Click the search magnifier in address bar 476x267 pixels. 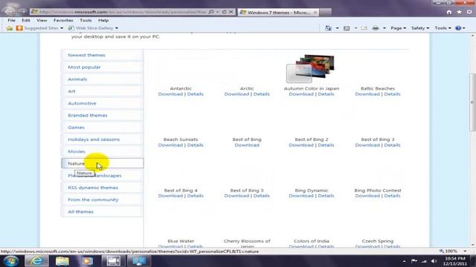coord(210,12)
